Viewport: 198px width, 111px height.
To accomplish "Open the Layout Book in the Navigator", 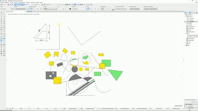I will tap(195, 13).
